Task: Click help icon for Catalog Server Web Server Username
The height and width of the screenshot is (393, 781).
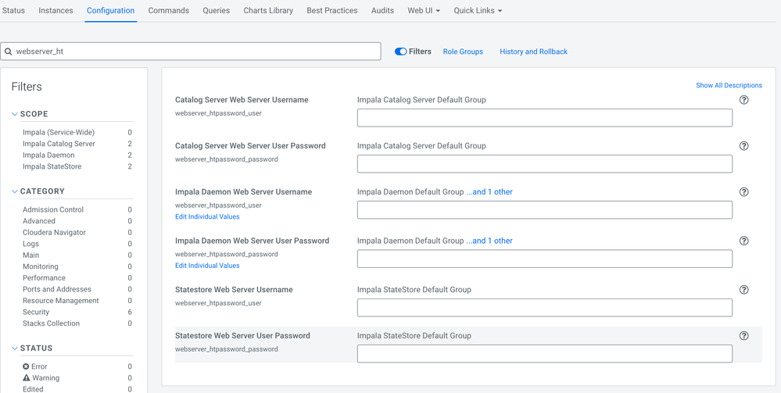Action: pyautogui.click(x=743, y=100)
